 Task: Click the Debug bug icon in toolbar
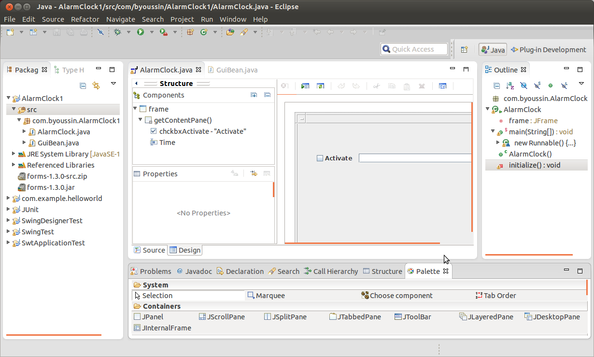[x=117, y=32]
